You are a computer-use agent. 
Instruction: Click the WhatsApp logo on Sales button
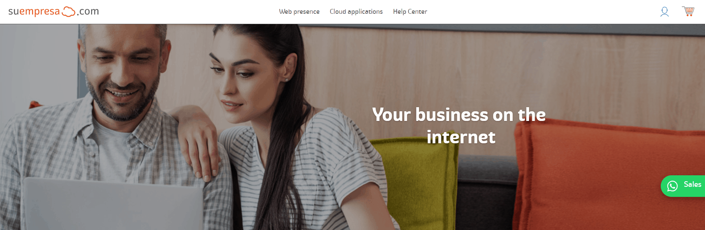pos(672,186)
